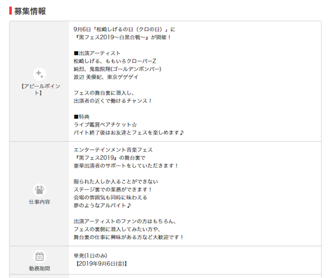Click the line ライブ鑑賞ペアチケット☆

point(105,125)
